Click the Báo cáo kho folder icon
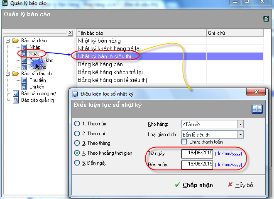 click(16, 41)
